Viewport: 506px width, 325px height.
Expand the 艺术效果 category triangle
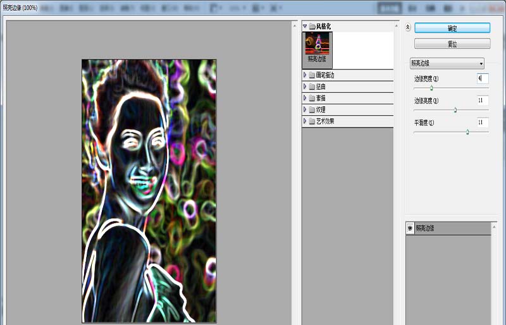pos(305,121)
